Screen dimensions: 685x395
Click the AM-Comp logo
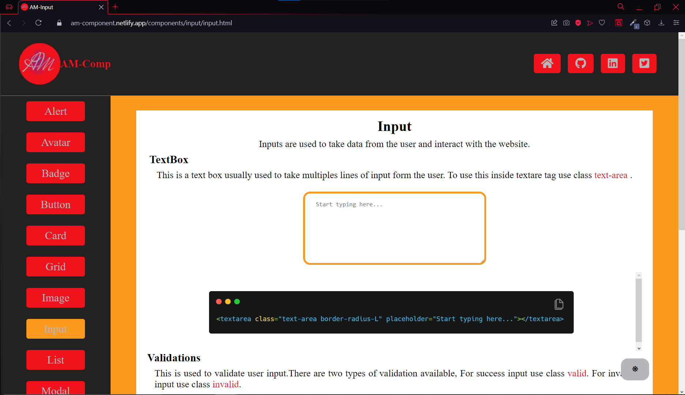coord(40,64)
